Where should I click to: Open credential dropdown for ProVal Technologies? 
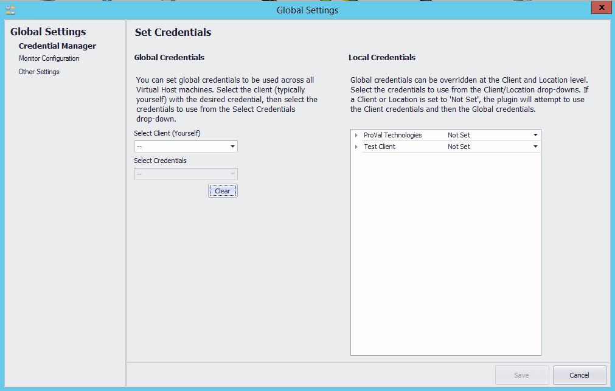(535, 135)
